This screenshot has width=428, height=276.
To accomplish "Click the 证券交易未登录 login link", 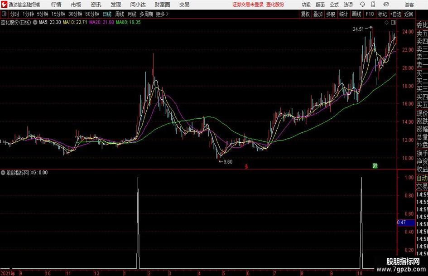I will click(248, 5).
